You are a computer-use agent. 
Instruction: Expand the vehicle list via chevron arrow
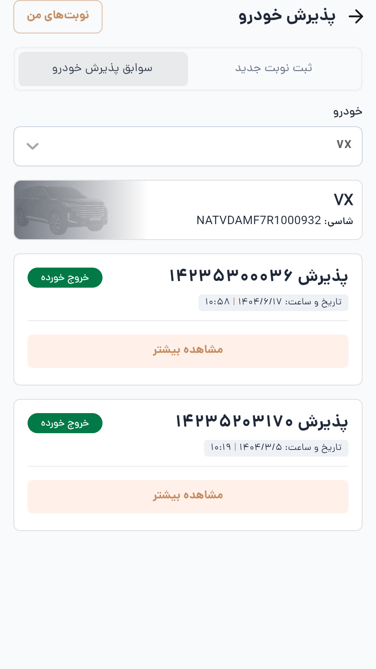33,146
